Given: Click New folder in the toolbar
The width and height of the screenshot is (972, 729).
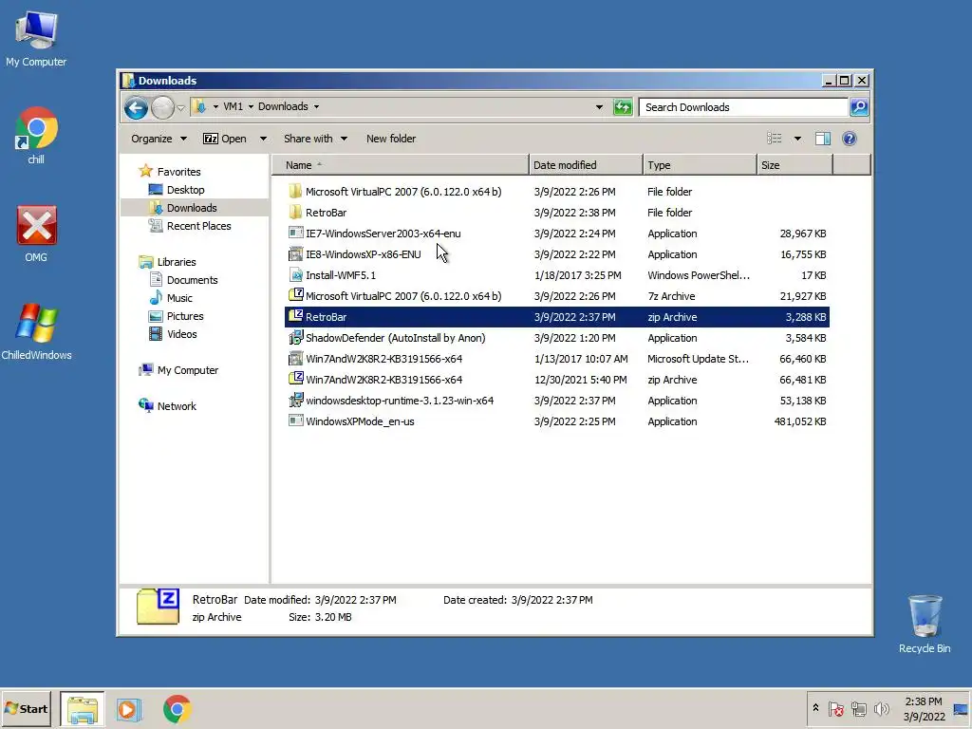Looking at the screenshot, I should click(x=391, y=139).
